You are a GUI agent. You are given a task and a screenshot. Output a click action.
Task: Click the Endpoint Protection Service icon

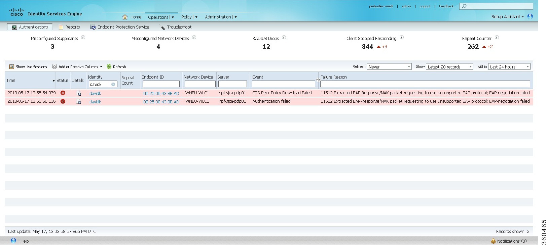click(x=93, y=27)
